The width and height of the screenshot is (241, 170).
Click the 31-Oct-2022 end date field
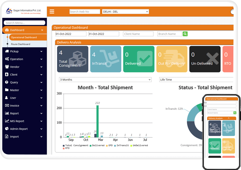[103, 34]
